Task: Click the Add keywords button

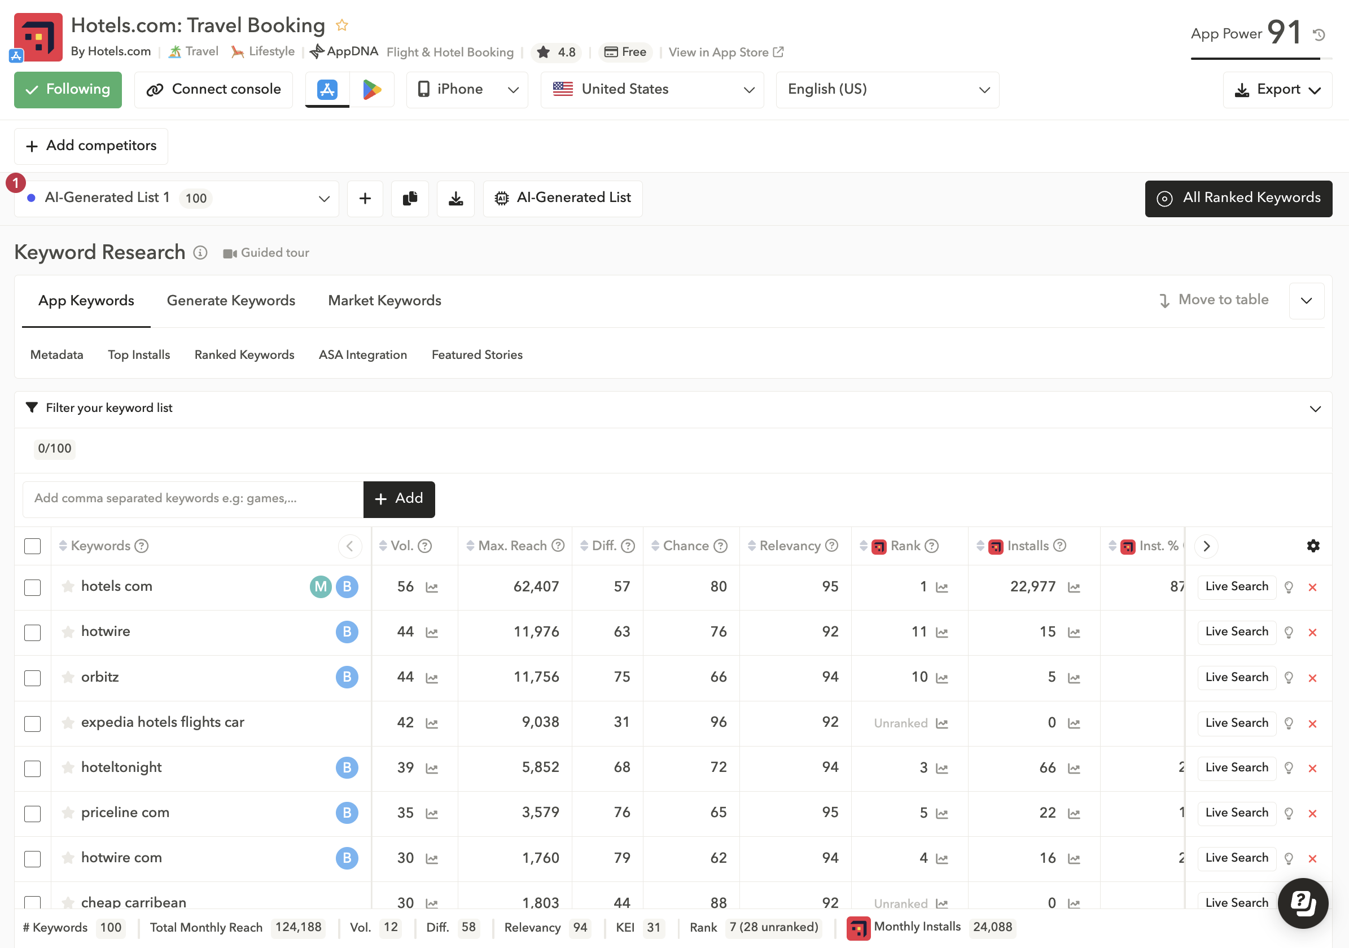Action: coord(399,499)
